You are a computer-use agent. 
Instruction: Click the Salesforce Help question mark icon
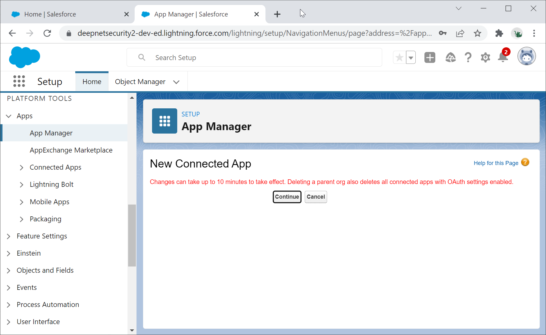coord(468,58)
